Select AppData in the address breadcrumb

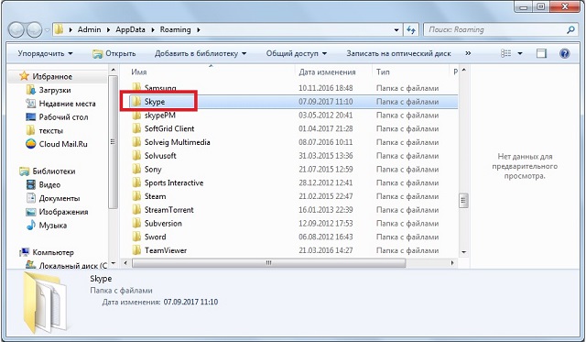pos(130,29)
